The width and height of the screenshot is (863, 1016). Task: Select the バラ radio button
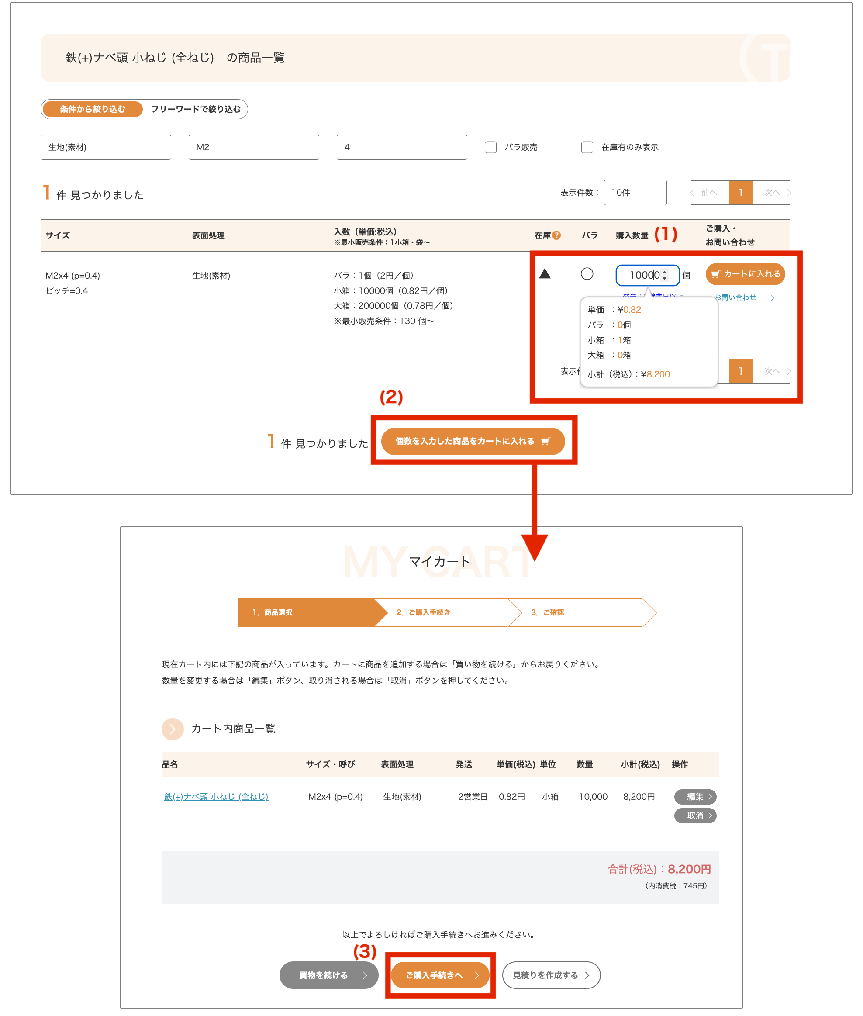[x=587, y=274]
